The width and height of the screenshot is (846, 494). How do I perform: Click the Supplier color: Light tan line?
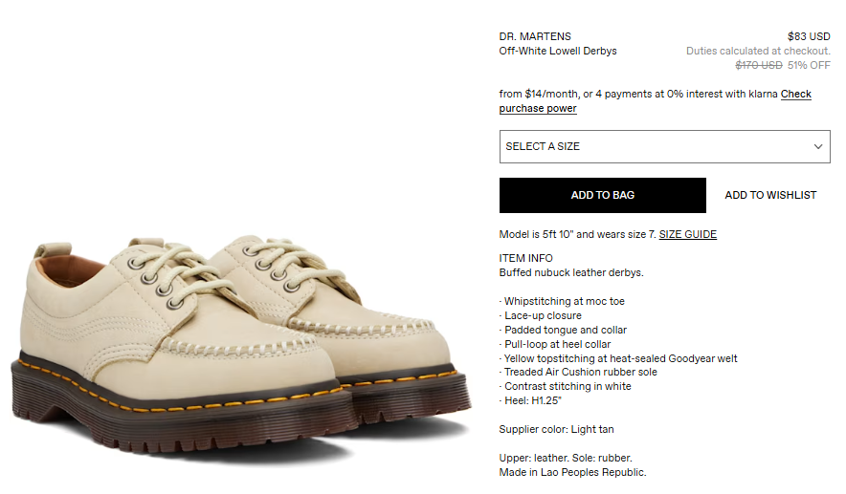[556, 429]
